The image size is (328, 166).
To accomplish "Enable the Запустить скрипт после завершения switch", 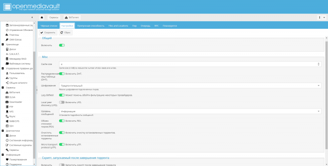I will pyautogui.click(x=62, y=165).
